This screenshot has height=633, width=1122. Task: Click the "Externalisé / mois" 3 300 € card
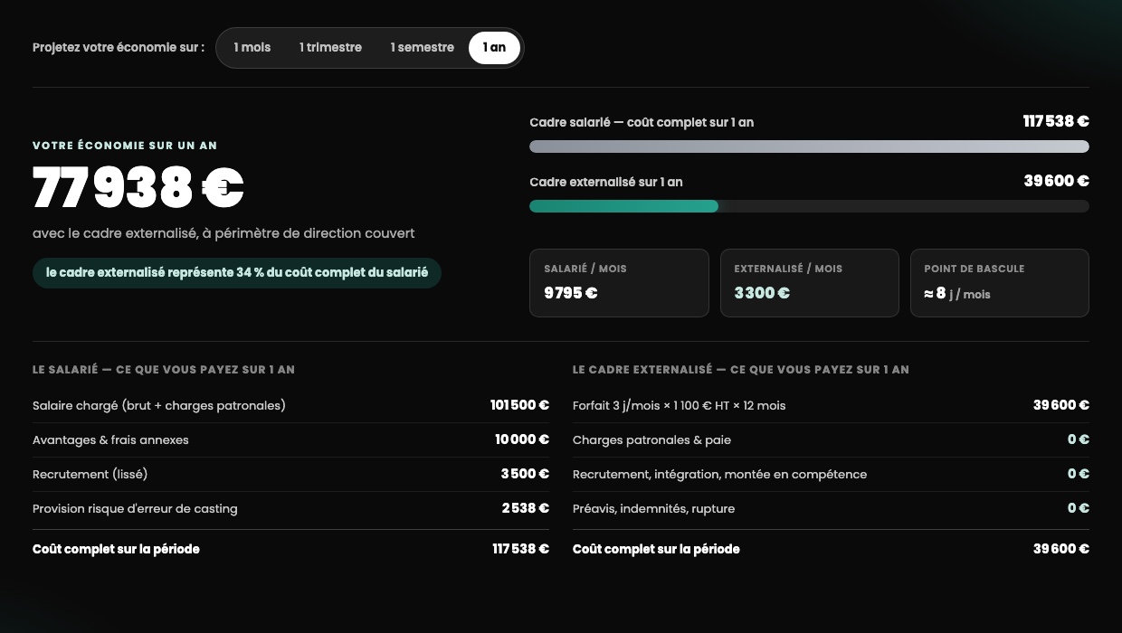(x=809, y=283)
